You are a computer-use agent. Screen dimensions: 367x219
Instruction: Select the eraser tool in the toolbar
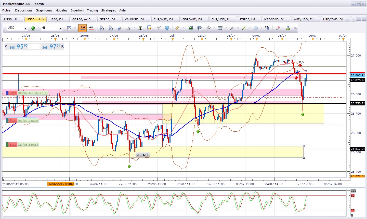coord(278,28)
